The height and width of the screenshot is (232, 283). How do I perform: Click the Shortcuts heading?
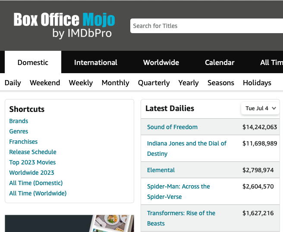pyautogui.click(x=27, y=109)
